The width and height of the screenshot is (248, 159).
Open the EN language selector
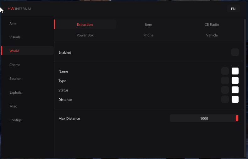coord(233,9)
